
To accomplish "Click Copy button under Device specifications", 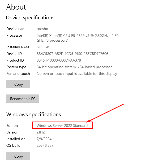I will click(x=18, y=84).
